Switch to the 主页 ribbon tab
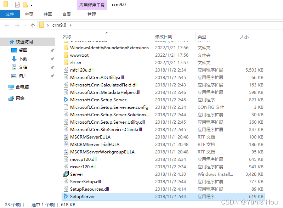 click(x=29, y=14)
